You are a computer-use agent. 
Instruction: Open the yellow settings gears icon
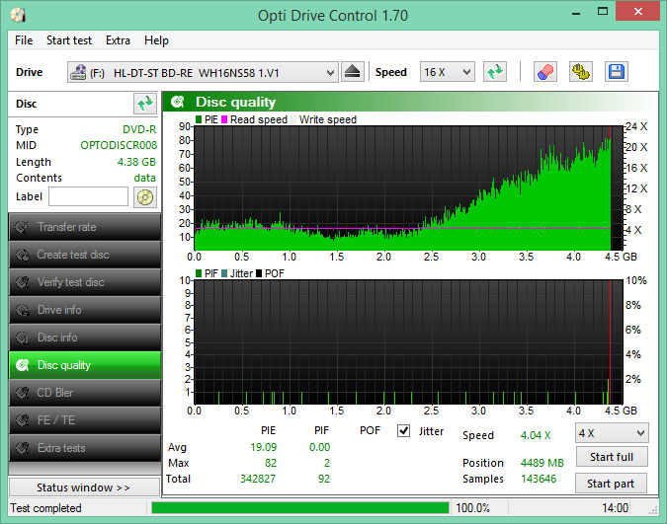point(581,72)
